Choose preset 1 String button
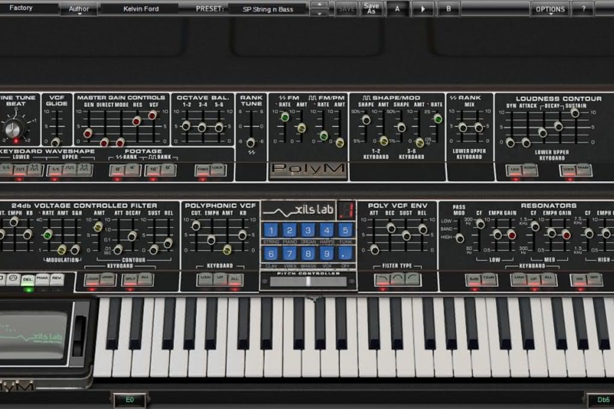This screenshot has width=614, height=409. point(271,230)
